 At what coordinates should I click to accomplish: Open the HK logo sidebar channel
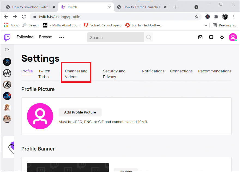click(x=7, y=73)
